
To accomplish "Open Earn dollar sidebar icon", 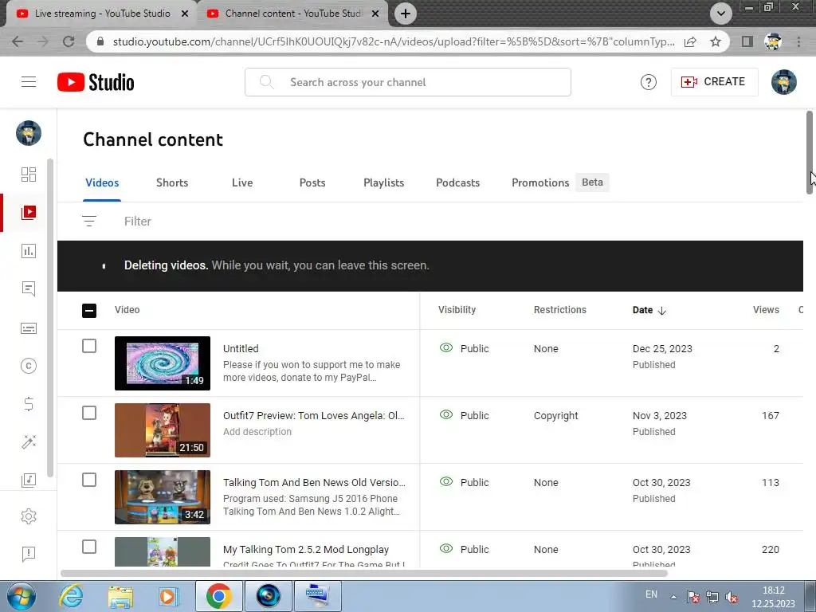I will coord(29,404).
